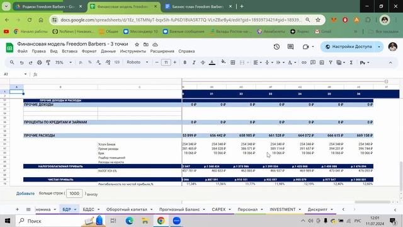Open the toolbar search menus tool

12,62
